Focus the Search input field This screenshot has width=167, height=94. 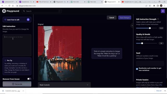[42, 11]
